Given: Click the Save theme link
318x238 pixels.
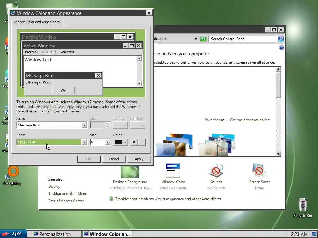Looking at the screenshot, I should [214, 120].
